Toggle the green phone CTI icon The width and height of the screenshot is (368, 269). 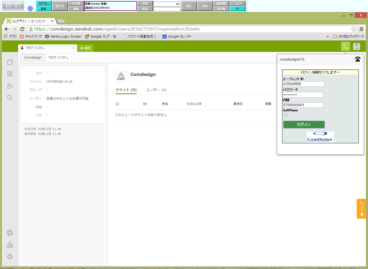point(346,47)
